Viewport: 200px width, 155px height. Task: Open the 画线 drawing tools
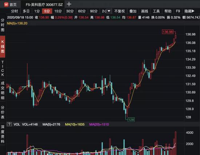(x=144, y=11)
